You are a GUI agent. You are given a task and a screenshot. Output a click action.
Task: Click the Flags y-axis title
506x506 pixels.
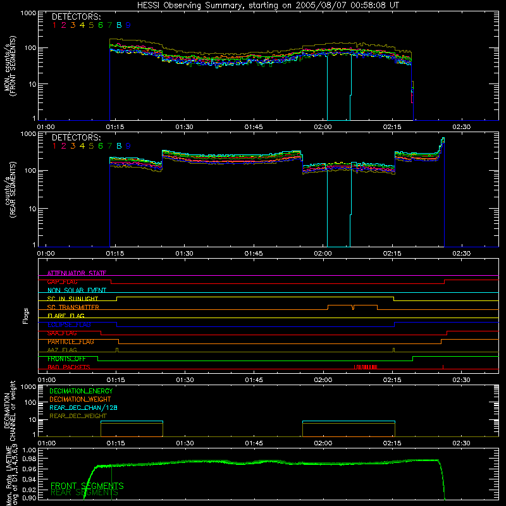[x=25, y=316]
